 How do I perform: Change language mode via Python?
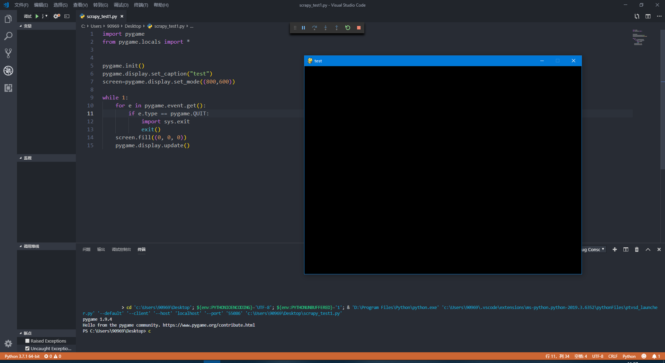pos(629,356)
